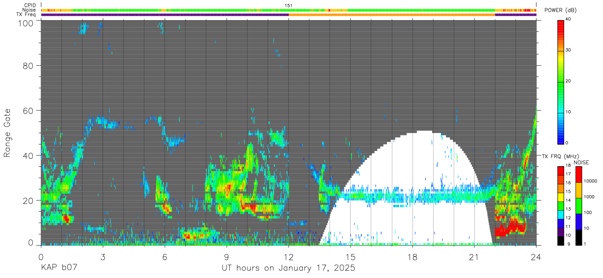Click the 15 tick on the UT hours axis
This screenshot has height=278, width=603.
click(351, 257)
